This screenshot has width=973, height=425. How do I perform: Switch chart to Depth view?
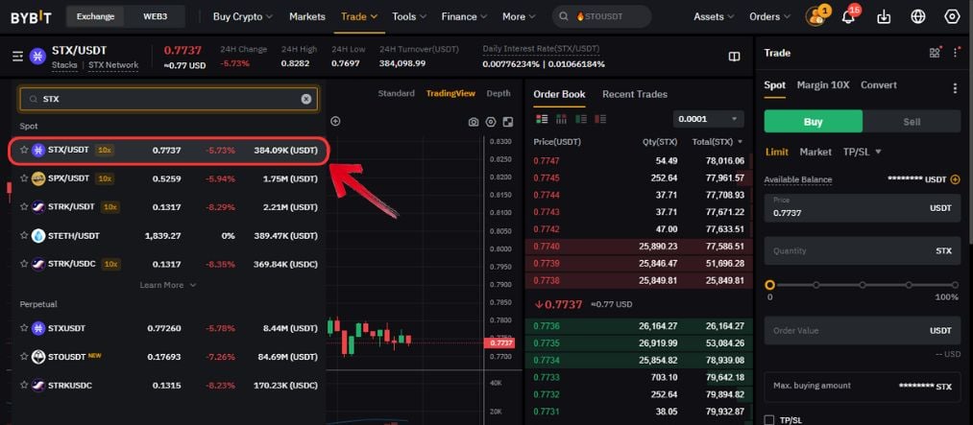click(499, 94)
